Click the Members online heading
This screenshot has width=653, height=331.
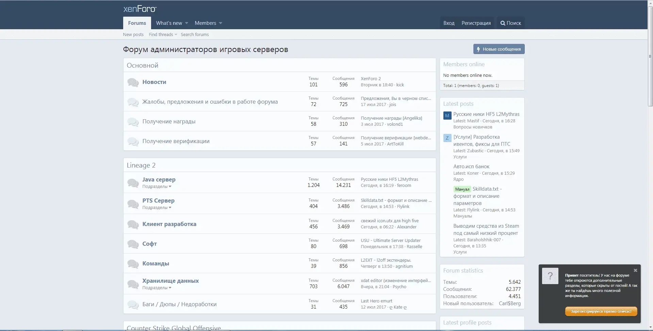coord(464,64)
